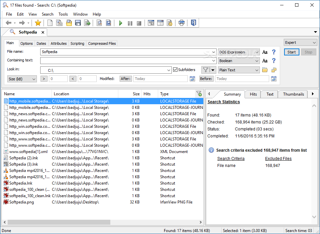The image size is (320, 234).
Task: Open help question mark for Containing text
Action: coord(274,60)
